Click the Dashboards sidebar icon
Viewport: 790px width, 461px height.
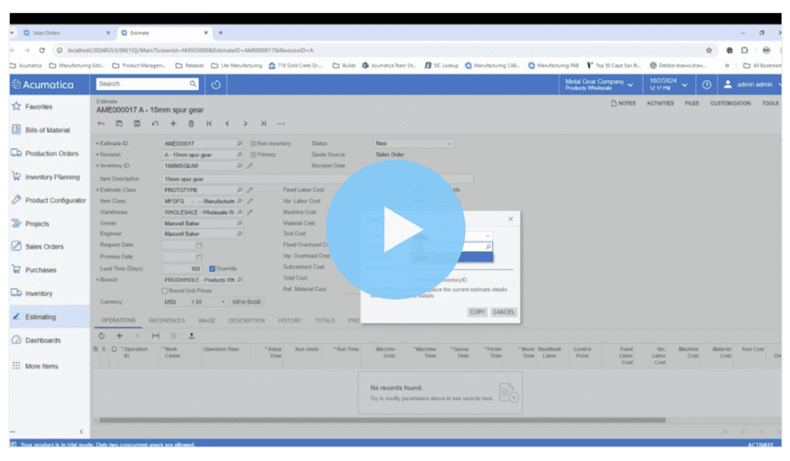[16, 340]
